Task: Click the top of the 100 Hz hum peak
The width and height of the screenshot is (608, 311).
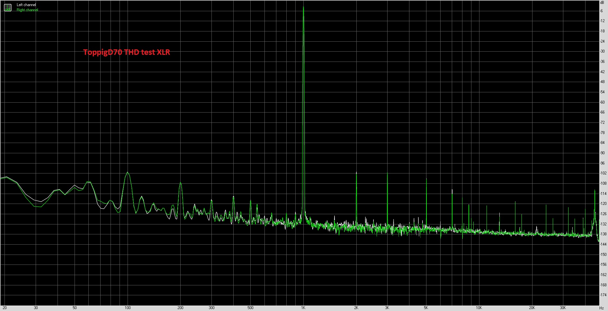Action: click(x=128, y=172)
